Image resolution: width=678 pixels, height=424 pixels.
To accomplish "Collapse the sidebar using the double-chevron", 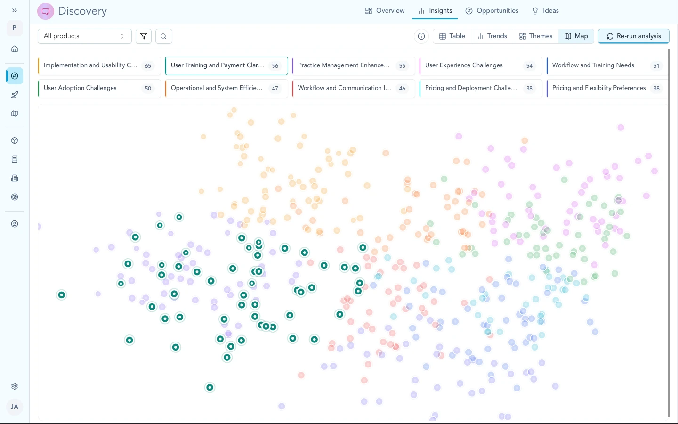I will (x=14, y=10).
